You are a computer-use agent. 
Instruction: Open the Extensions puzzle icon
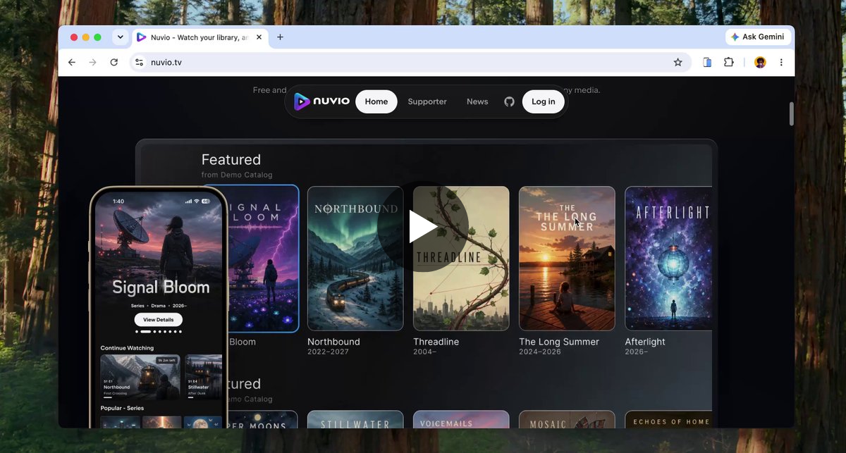(x=729, y=62)
